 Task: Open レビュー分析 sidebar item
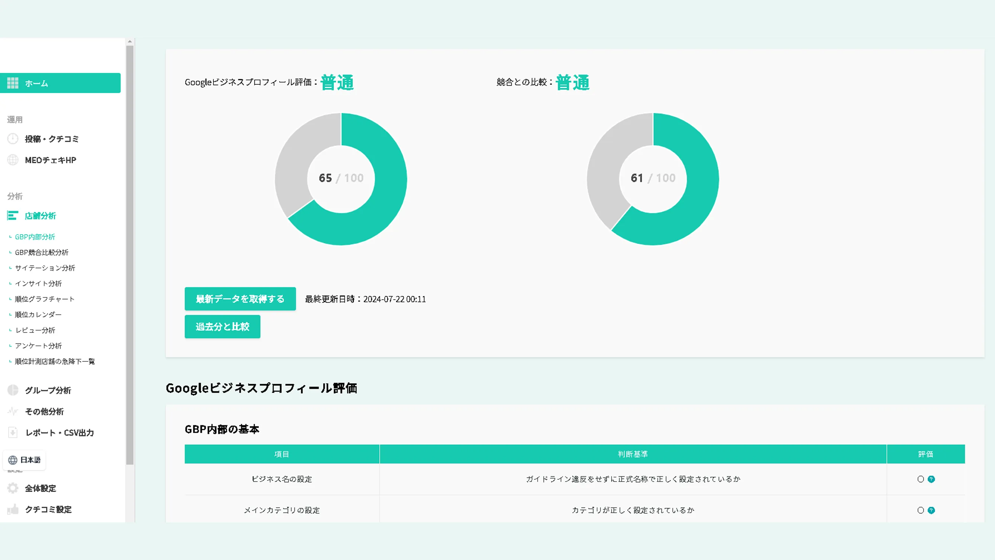click(35, 330)
